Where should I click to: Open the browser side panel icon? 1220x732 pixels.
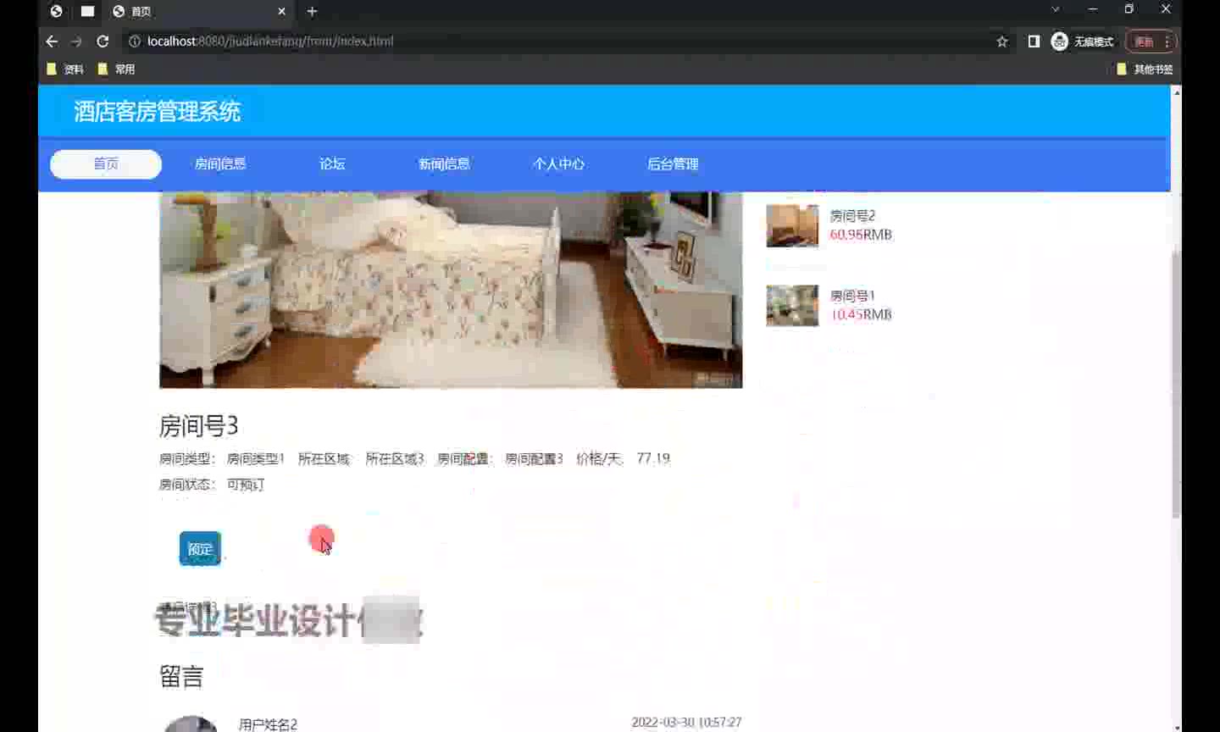pyautogui.click(x=1034, y=42)
